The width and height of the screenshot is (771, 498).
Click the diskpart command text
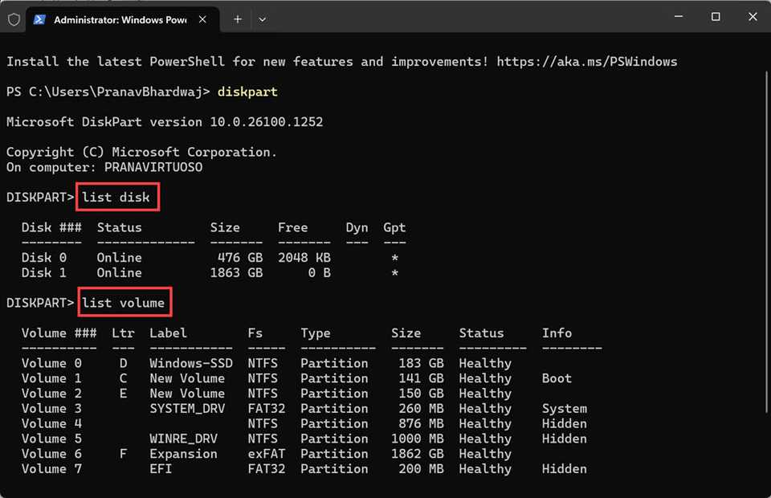pyautogui.click(x=247, y=92)
